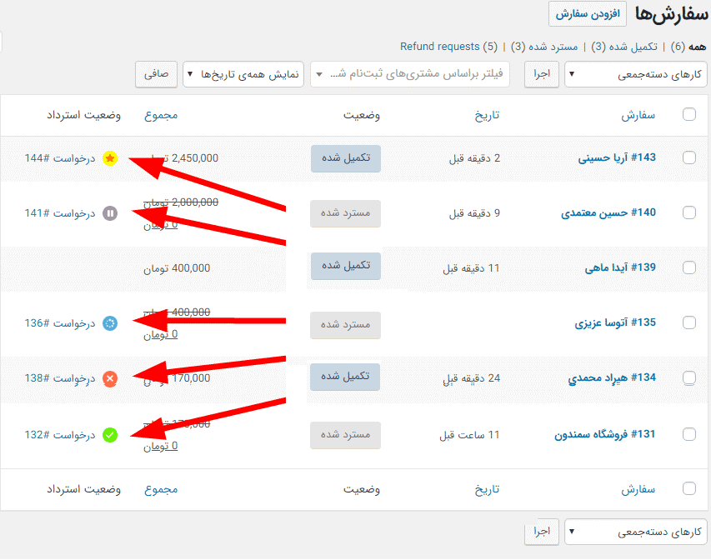The width and height of the screenshot is (711, 560).
Task: Click the refunded status badge of order #135
Action: [x=346, y=325]
